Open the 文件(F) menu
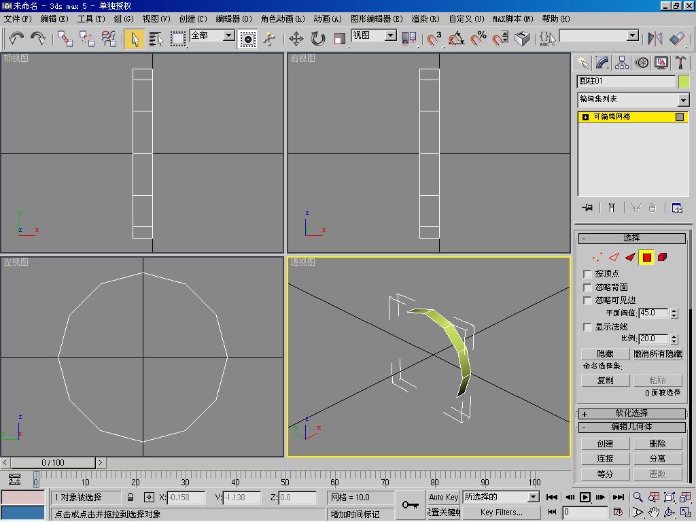The image size is (696, 522). click(18, 19)
